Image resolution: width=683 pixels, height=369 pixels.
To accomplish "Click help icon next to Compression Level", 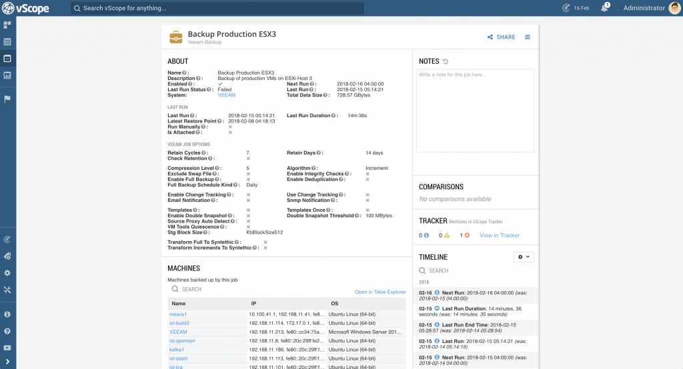I will 217,169.
